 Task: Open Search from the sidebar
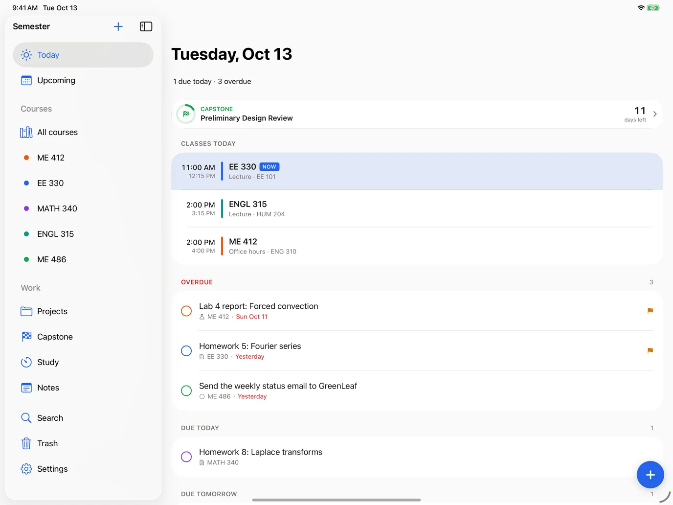(83, 418)
